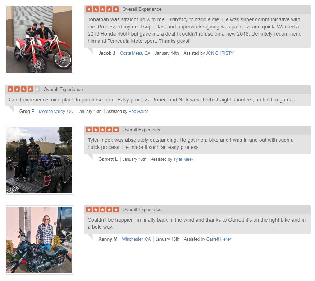Open Tyler Meek's employee profile link
Image resolution: width=315 pixels, height=281 pixels.
[183, 159]
